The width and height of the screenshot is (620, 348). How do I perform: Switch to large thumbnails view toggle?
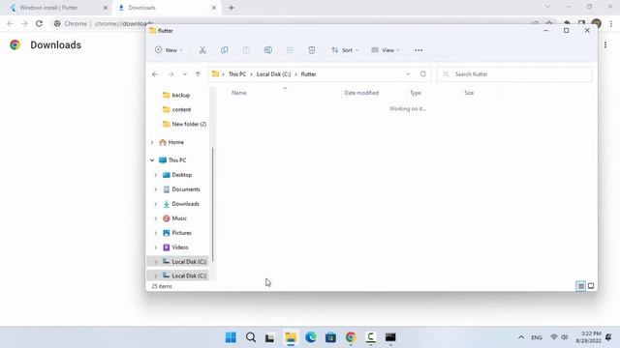591,286
